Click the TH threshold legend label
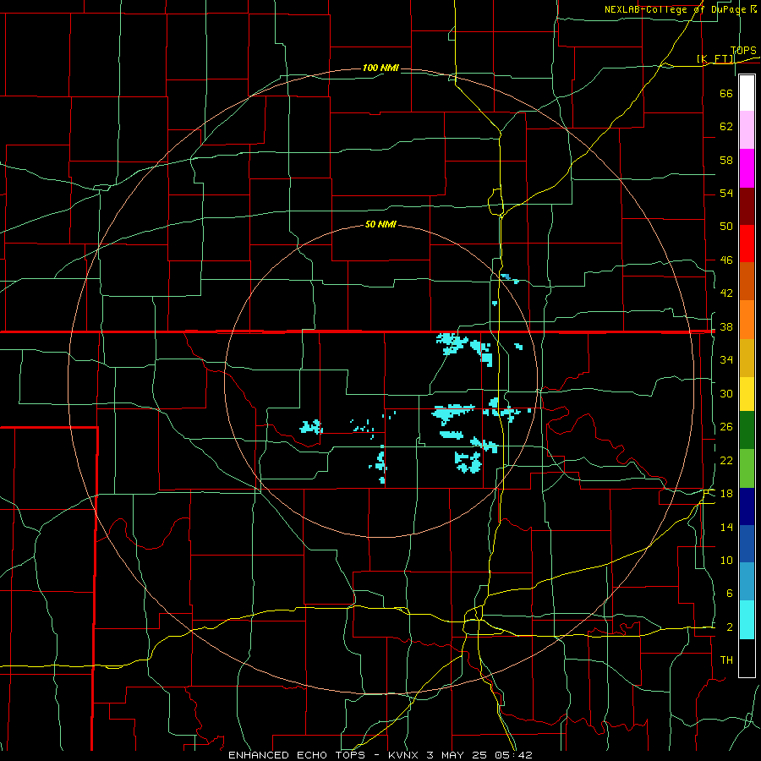Image resolution: width=761 pixels, height=761 pixels. click(726, 660)
